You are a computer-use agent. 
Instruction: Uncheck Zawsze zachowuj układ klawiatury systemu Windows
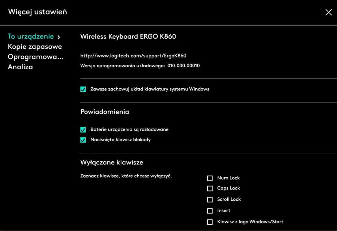pyautogui.click(x=83, y=89)
